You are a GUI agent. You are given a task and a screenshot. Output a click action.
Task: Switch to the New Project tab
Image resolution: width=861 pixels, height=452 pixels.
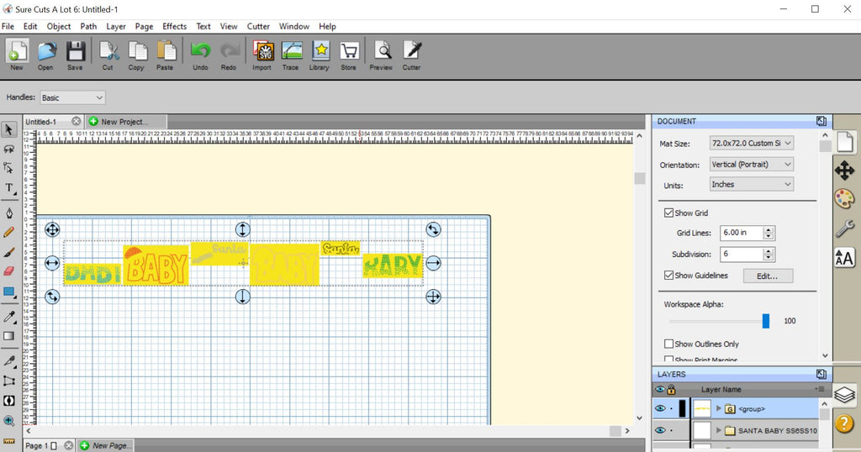click(x=126, y=122)
